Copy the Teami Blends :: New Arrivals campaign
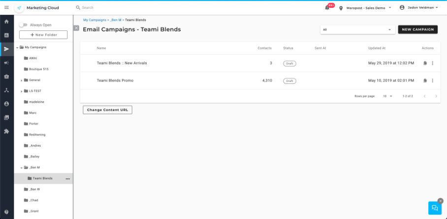The width and height of the screenshot is (447, 219). (x=425, y=63)
